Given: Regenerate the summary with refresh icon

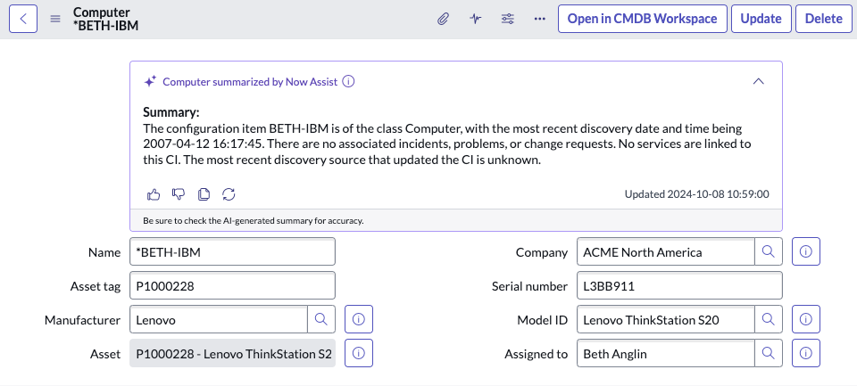Looking at the screenshot, I should pyautogui.click(x=229, y=193).
